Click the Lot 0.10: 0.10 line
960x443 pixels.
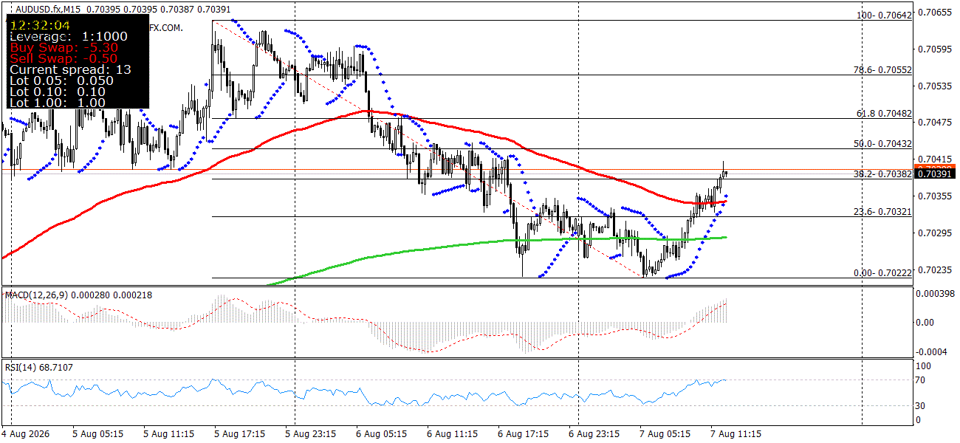[x=57, y=92]
